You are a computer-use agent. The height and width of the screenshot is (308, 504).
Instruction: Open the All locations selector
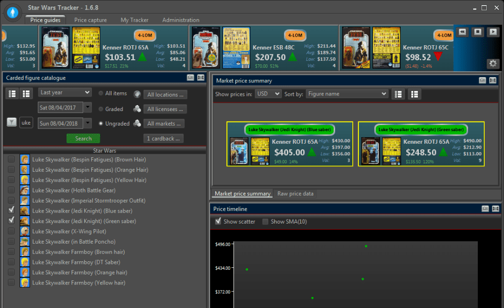165,94
